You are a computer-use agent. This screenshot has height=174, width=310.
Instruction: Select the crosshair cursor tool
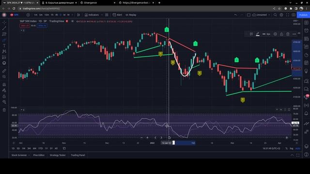pos(4,23)
